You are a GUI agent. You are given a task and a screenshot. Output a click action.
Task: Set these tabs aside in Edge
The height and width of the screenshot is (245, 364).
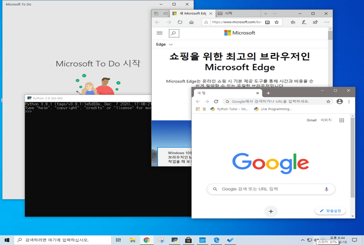165,13
